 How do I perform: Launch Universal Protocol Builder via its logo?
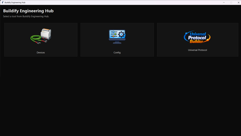pos(197,37)
